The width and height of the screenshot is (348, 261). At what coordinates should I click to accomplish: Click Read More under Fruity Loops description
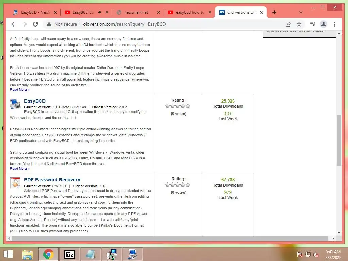click(x=19, y=90)
